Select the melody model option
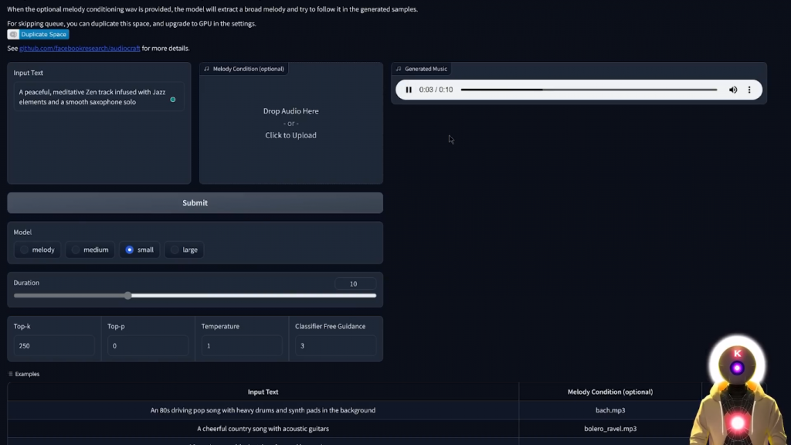The width and height of the screenshot is (791, 445). [37, 250]
